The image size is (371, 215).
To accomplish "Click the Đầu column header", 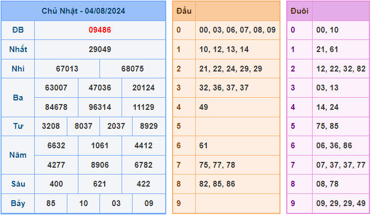I will [184, 11].
